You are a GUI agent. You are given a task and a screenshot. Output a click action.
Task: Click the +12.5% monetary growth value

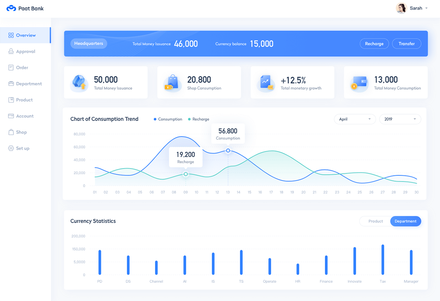click(293, 80)
